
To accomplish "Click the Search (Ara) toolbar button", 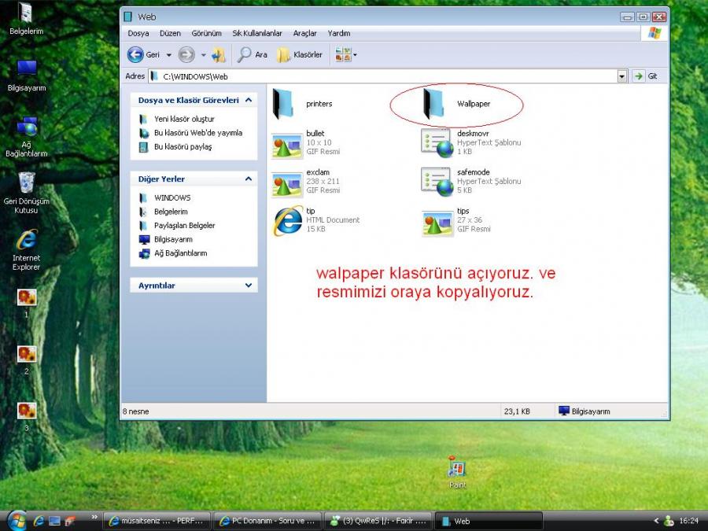I will pyautogui.click(x=253, y=55).
